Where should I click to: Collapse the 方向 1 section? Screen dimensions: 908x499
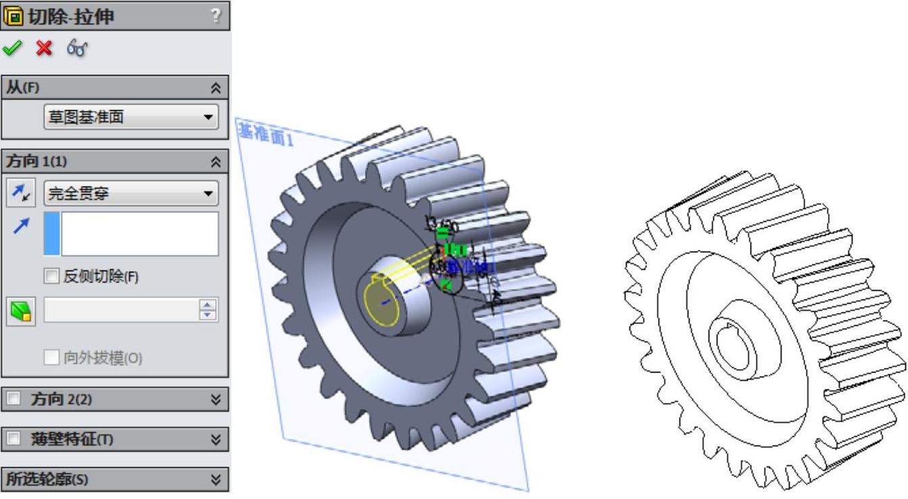coord(216,162)
